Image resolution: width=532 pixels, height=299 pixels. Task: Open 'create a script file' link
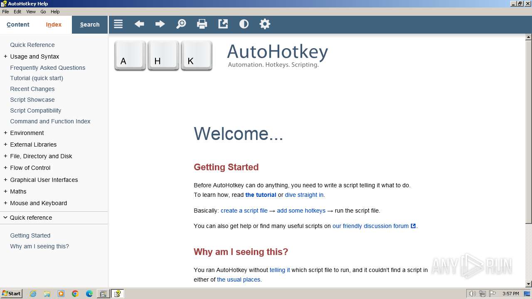click(244, 211)
